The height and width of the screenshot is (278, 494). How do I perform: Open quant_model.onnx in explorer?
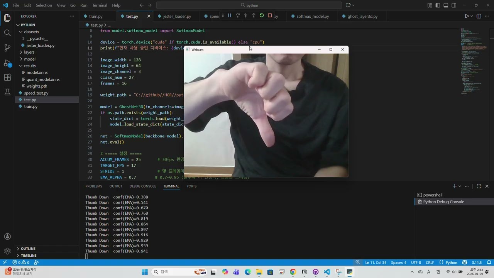click(x=43, y=79)
